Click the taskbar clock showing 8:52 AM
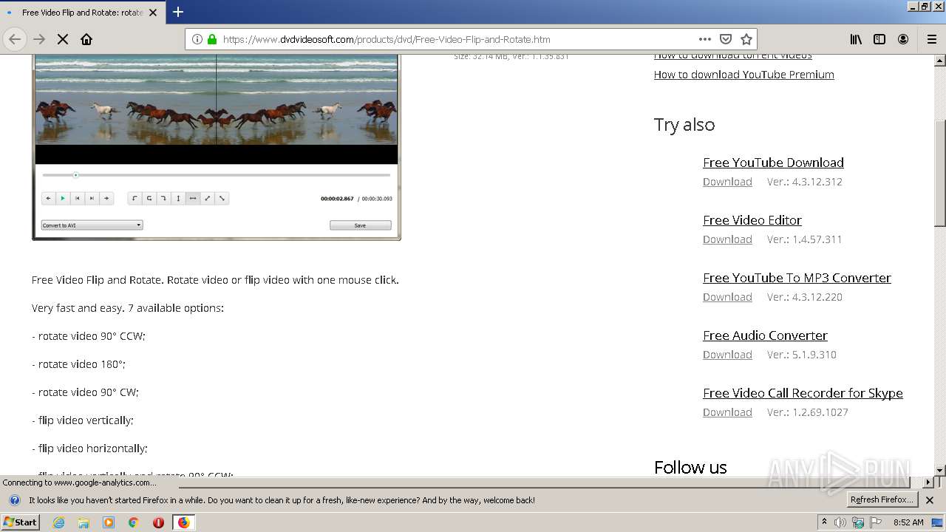 [x=908, y=522]
